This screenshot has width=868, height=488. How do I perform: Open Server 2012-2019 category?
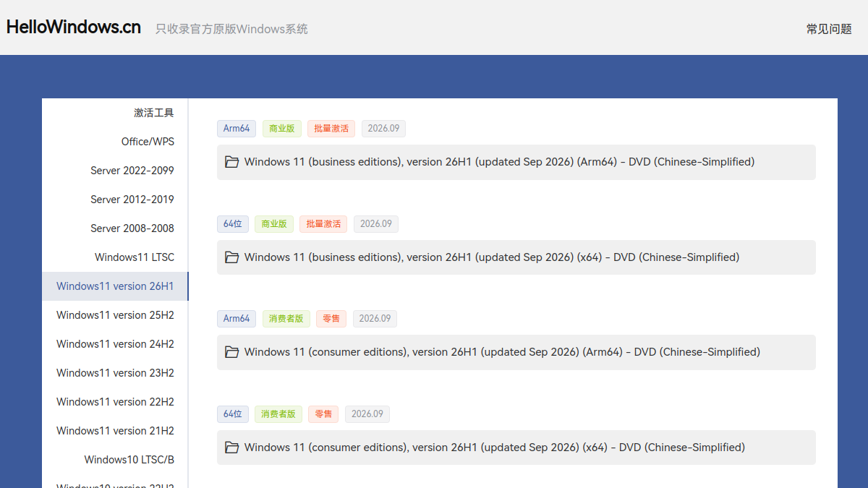coord(115,200)
